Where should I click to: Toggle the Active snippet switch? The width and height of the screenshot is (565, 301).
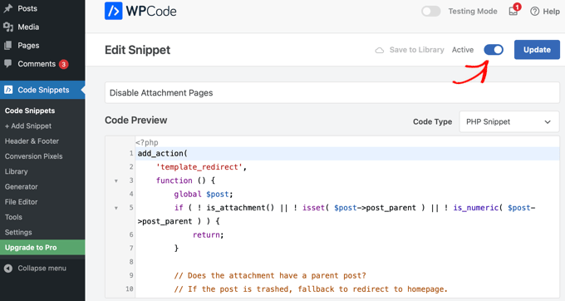(x=494, y=50)
